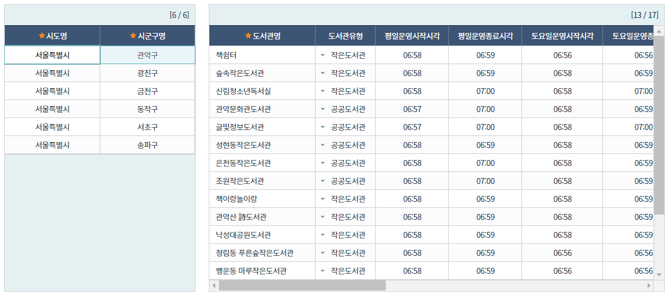
Task: Select library name 책쉼터
Action: [262, 55]
